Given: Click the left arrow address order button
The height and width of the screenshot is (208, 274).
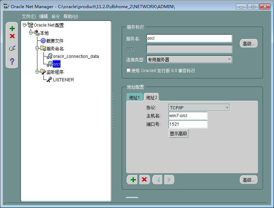Looking at the screenshot, I should pos(157,180).
